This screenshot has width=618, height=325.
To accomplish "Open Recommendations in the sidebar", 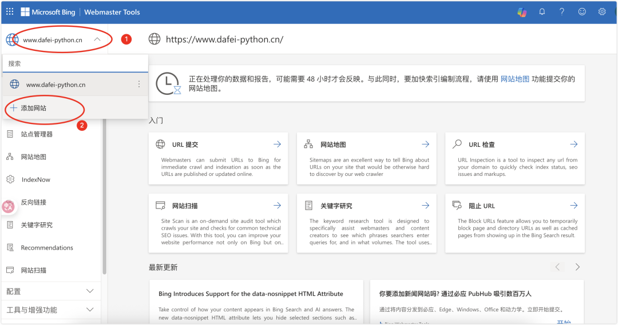I will coord(47,247).
